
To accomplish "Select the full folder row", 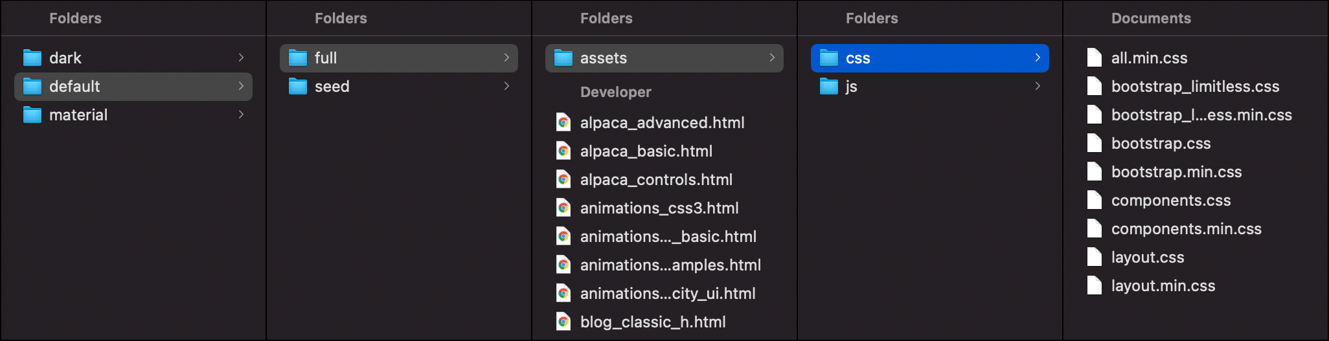I will pos(399,58).
